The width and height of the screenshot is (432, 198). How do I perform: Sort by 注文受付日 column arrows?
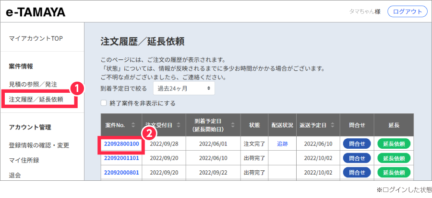point(178,125)
